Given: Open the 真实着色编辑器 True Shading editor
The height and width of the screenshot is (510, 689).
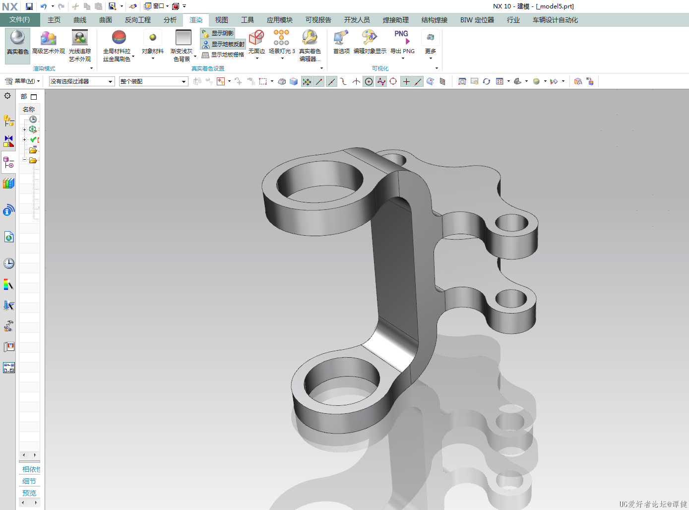Looking at the screenshot, I should [310, 46].
